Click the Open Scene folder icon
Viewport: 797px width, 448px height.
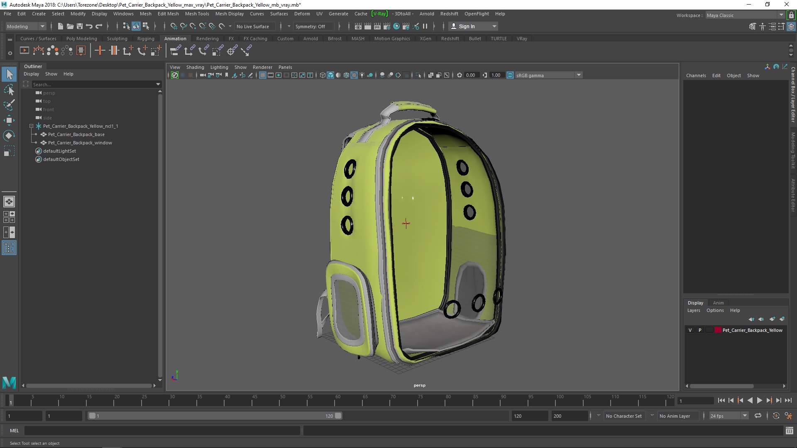70,26
